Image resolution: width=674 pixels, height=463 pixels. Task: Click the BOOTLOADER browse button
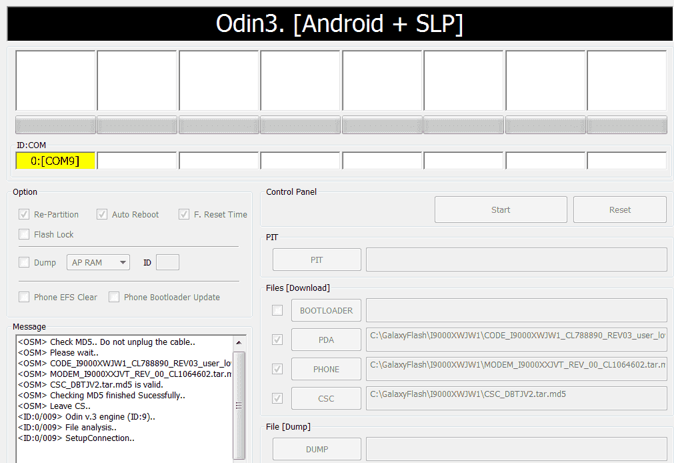coord(326,310)
